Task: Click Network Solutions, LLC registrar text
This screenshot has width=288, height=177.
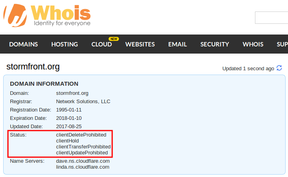Action: (83, 101)
